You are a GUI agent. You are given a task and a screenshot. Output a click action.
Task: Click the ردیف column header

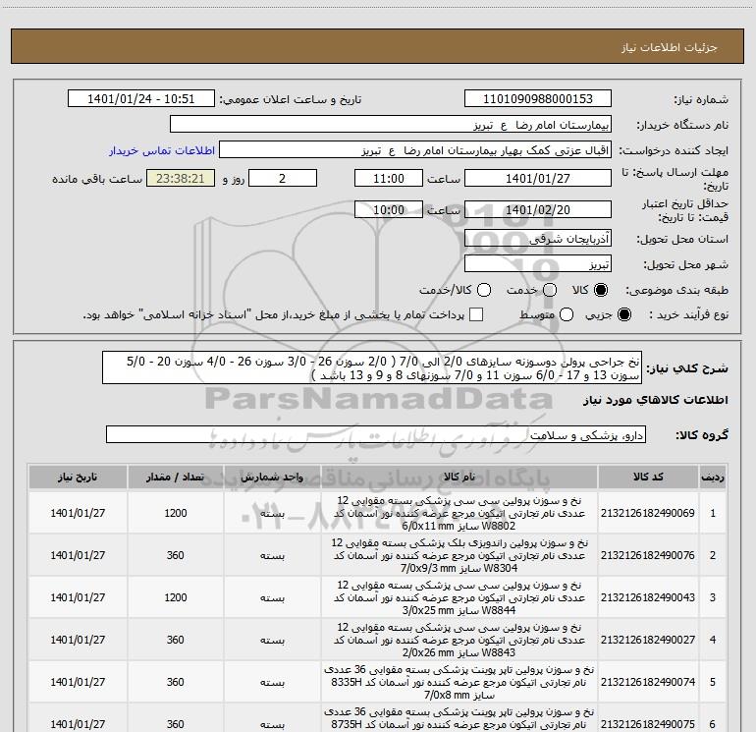(712, 478)
